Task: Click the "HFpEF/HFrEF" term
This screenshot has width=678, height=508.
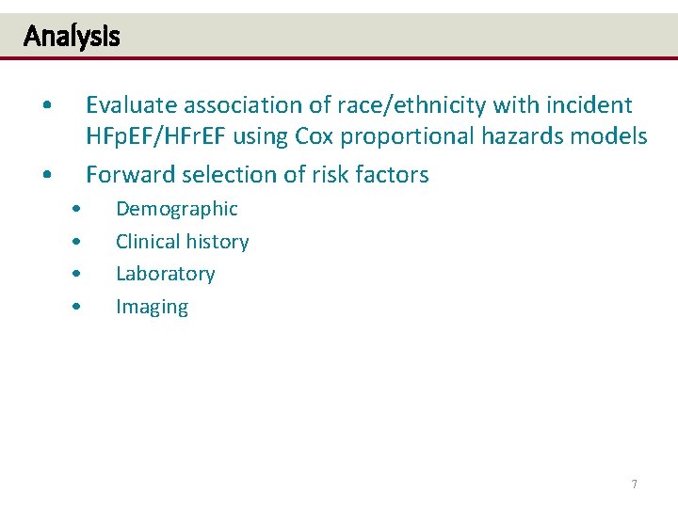Action: coord(155,136)
